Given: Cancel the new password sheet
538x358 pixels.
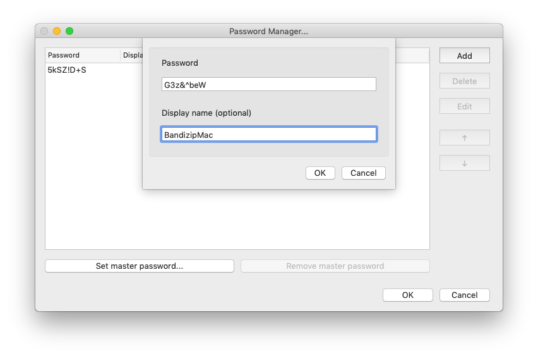Looking at the screenshot, I should [363, 173].
